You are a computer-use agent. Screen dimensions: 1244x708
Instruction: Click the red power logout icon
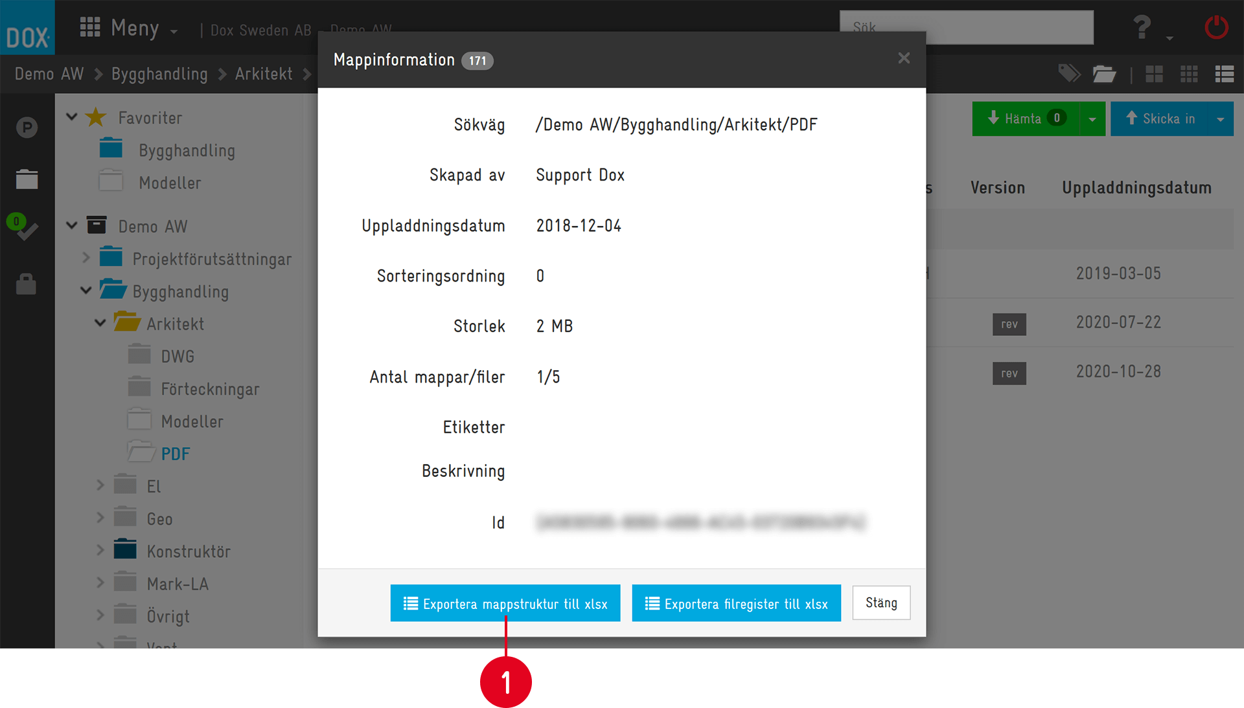1216,28
